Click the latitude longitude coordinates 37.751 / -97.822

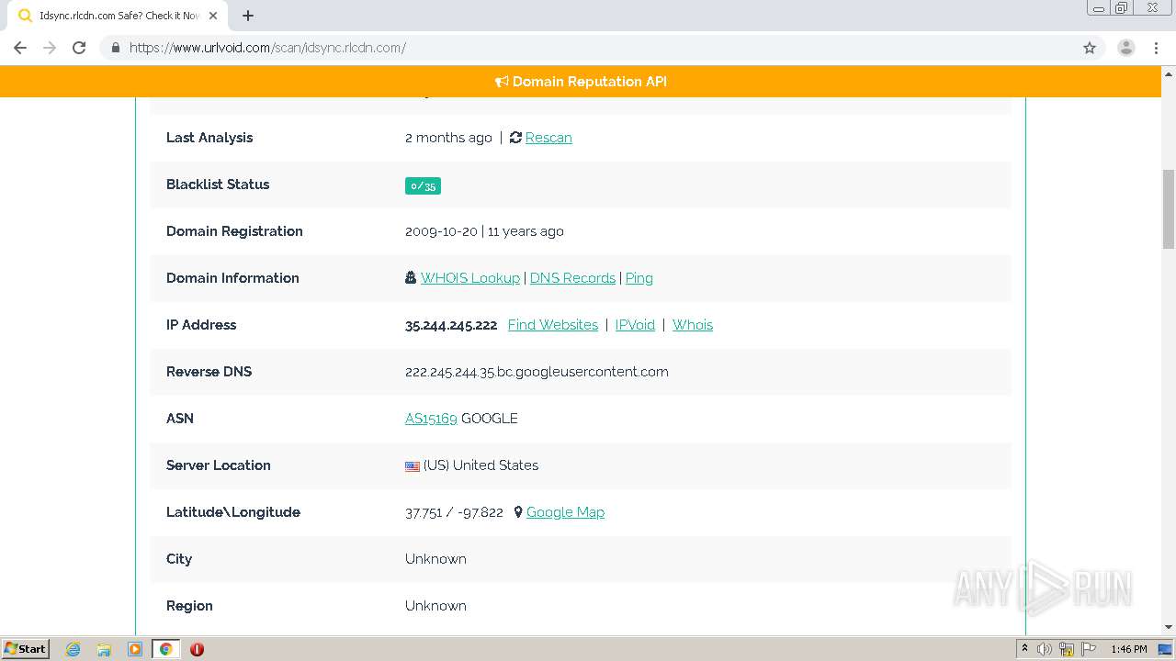454,512
